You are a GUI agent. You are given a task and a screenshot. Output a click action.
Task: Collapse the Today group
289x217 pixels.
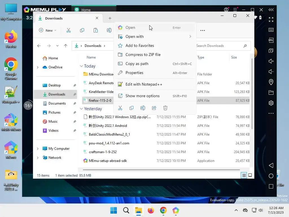coord(81,66)
